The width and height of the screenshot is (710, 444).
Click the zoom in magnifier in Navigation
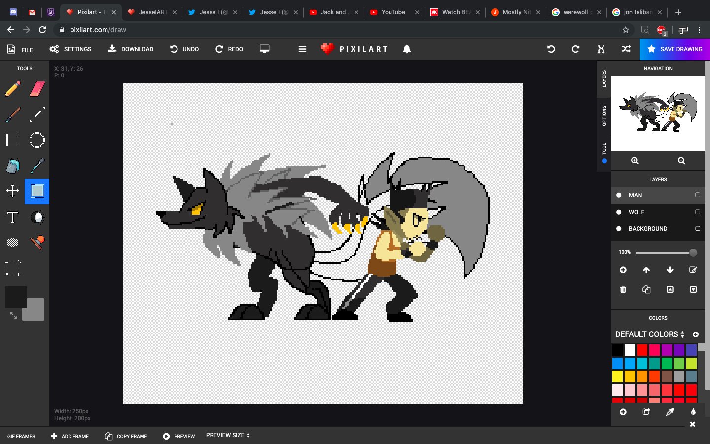click(635, 161)
